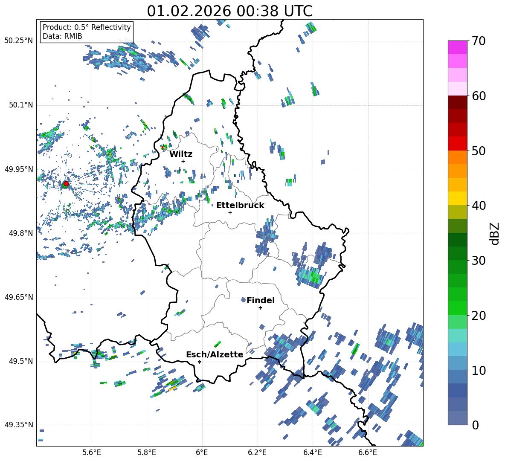The height and width of the screenshot is (461, 505).
Task: Click the 49.65°N latitude label
Action: [19, 297]
